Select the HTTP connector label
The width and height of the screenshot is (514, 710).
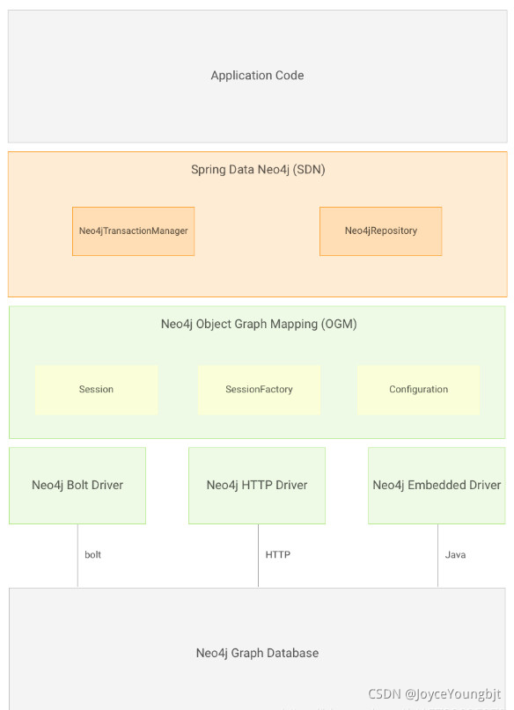tap(277, 554)
